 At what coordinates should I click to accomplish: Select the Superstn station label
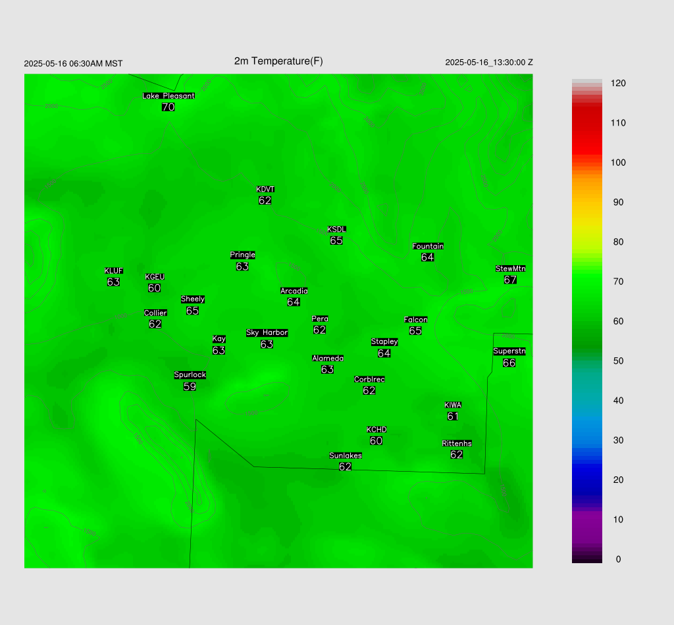[509, 351]
